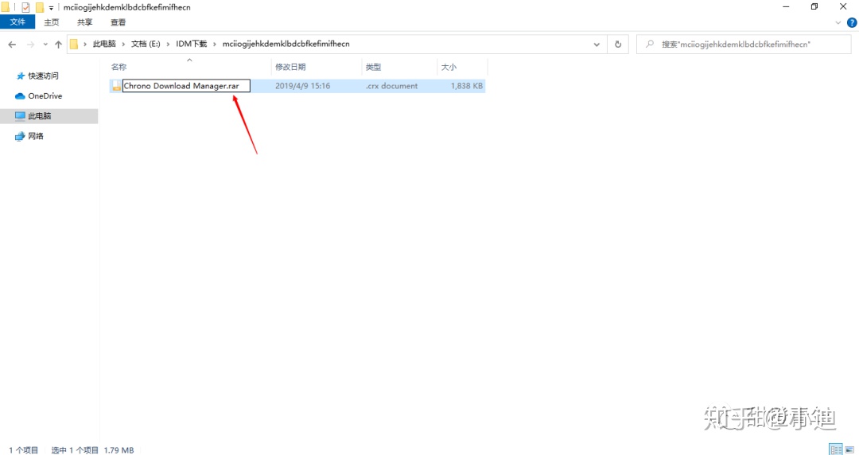Expand the chevron after IDM下载 breadcrumb

(215, 45)
